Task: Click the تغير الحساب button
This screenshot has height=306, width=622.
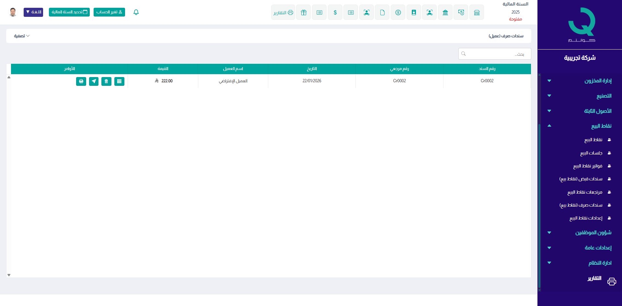Action: pos(109,12)
